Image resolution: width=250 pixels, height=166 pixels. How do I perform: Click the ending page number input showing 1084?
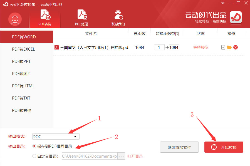click(x=174, y=47)
